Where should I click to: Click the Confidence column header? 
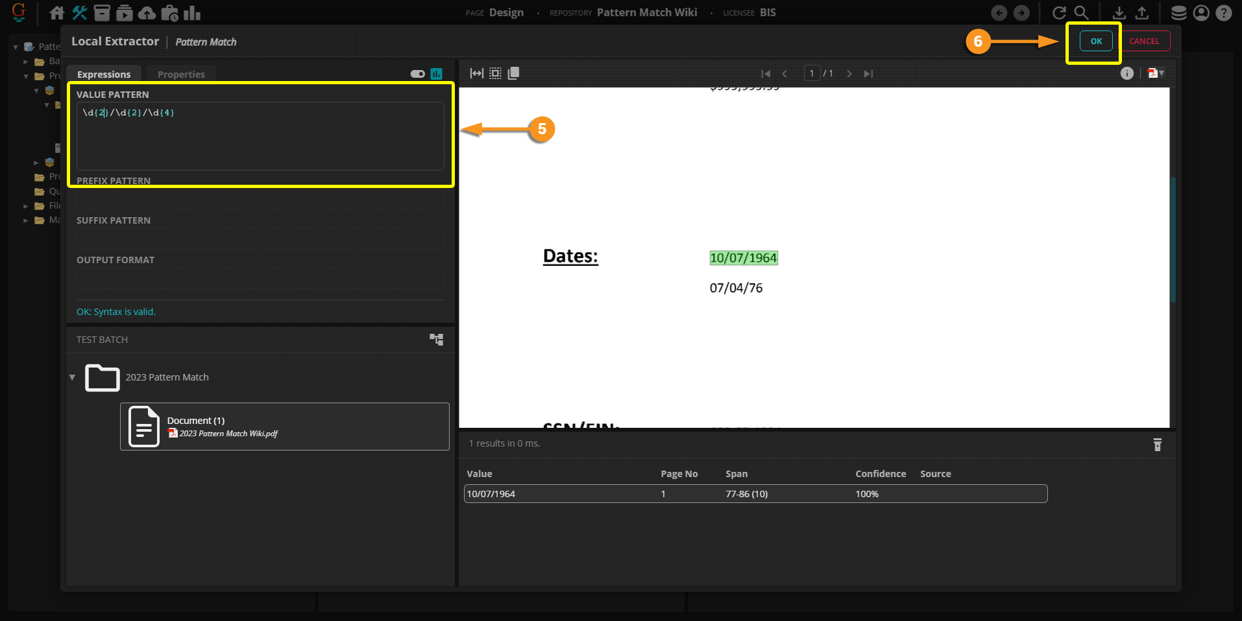pos(881,474)
